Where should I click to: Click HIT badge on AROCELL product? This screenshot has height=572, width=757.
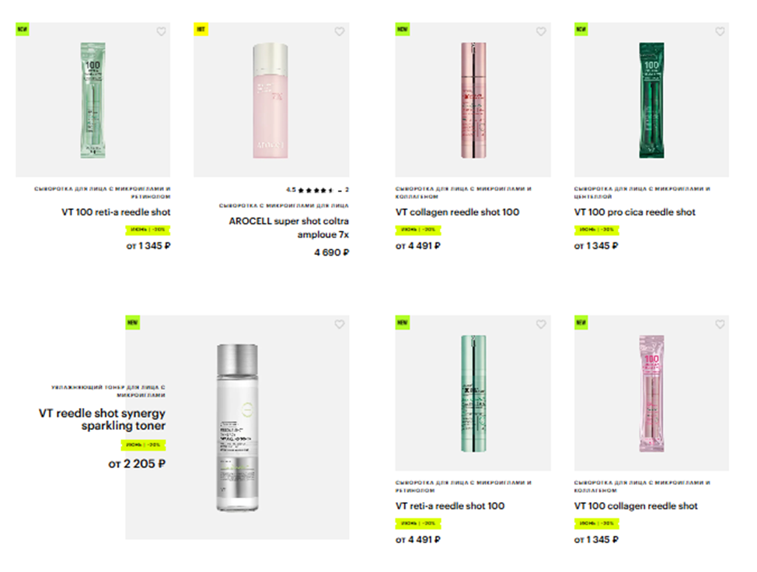point(201,30)
